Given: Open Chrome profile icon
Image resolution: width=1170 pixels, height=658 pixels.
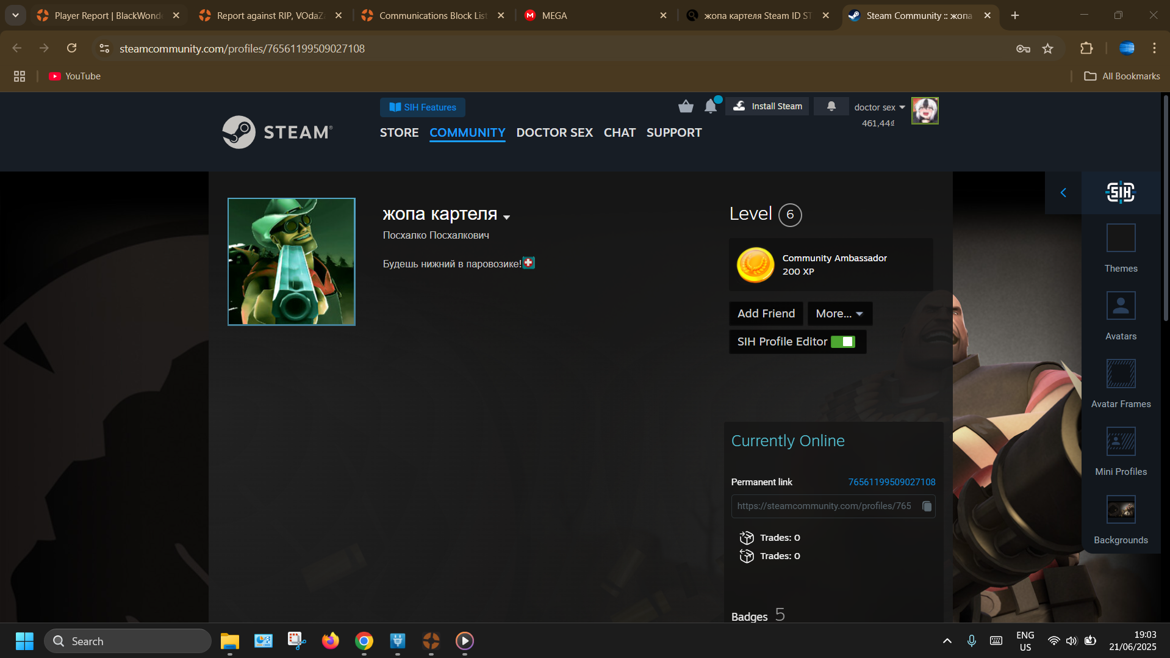Looking at the screenshot, I should [1127, 48].
